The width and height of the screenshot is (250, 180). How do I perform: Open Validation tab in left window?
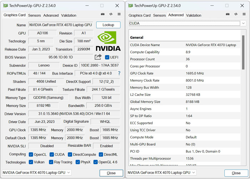click(69, 15)
